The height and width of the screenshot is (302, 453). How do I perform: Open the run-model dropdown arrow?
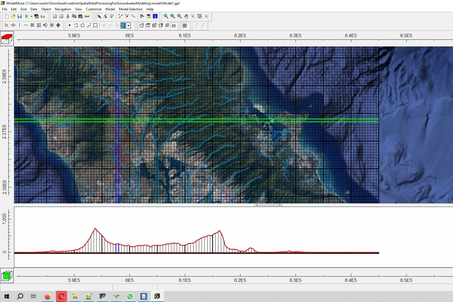tap(32, 16)
